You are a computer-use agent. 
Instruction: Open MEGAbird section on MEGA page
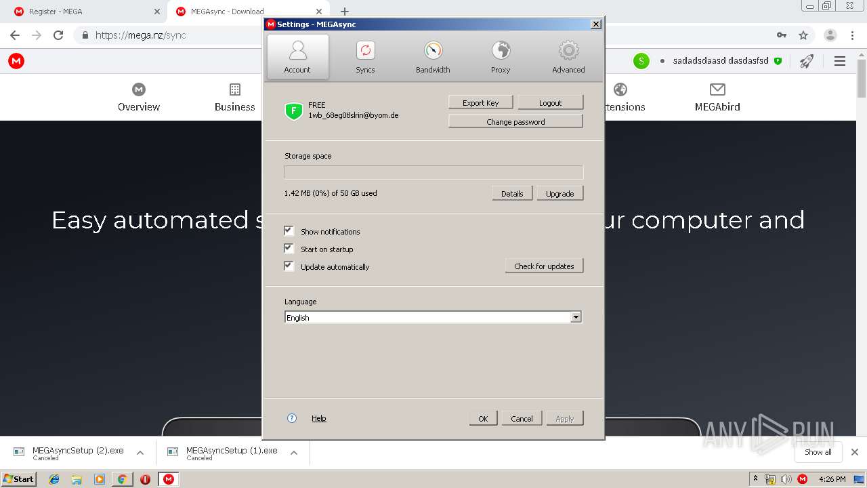click(717, 97)
